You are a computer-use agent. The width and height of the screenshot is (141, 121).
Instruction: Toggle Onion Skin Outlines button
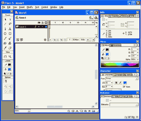[57, 40]
